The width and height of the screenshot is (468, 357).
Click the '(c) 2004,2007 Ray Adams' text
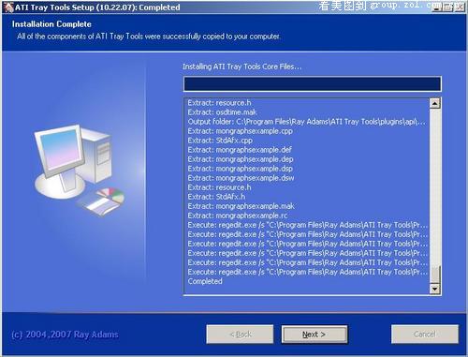click(x=65, y=335)
